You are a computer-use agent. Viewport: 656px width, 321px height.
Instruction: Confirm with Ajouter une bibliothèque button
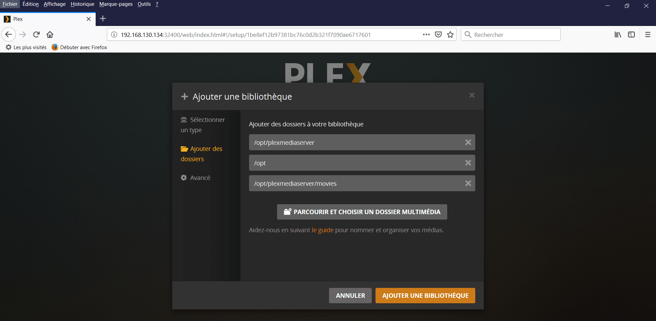tap(425, 295)
